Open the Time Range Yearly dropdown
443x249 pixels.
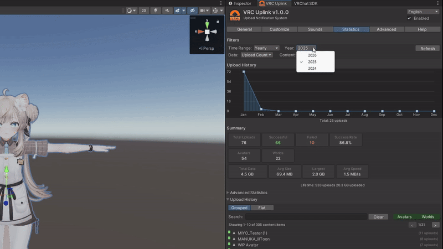266,48
